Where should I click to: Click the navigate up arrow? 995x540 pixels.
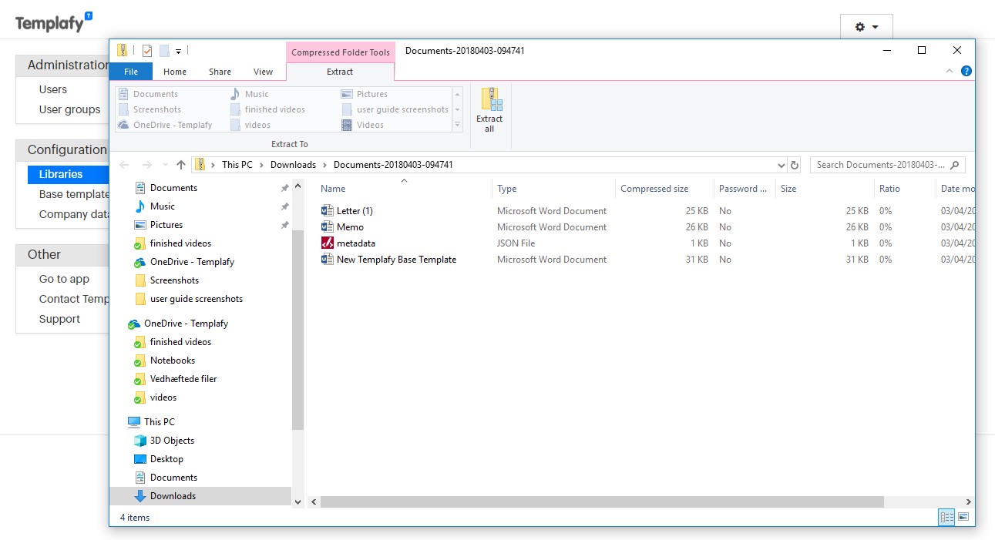coord(180,164)
